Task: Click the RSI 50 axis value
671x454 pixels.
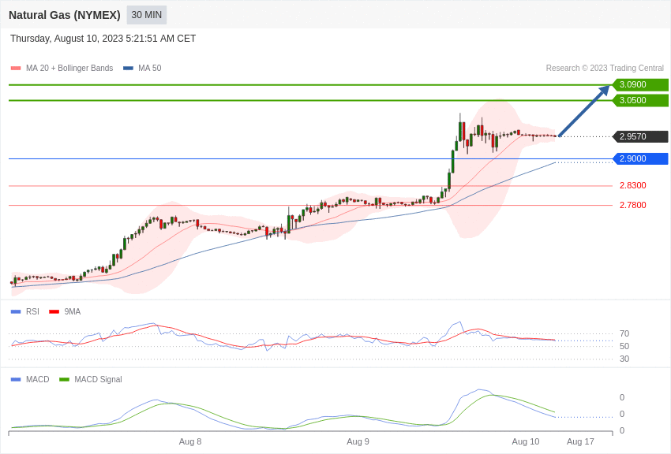Action: point(624,346)
